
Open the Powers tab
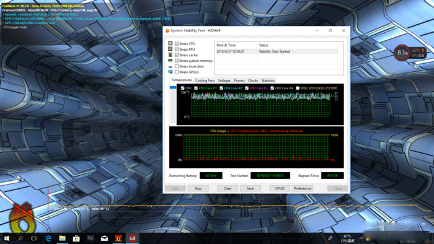point(239,81)
